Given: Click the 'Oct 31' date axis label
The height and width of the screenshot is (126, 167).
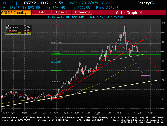Looking at the screenshot, I should [x=77, y=113].
